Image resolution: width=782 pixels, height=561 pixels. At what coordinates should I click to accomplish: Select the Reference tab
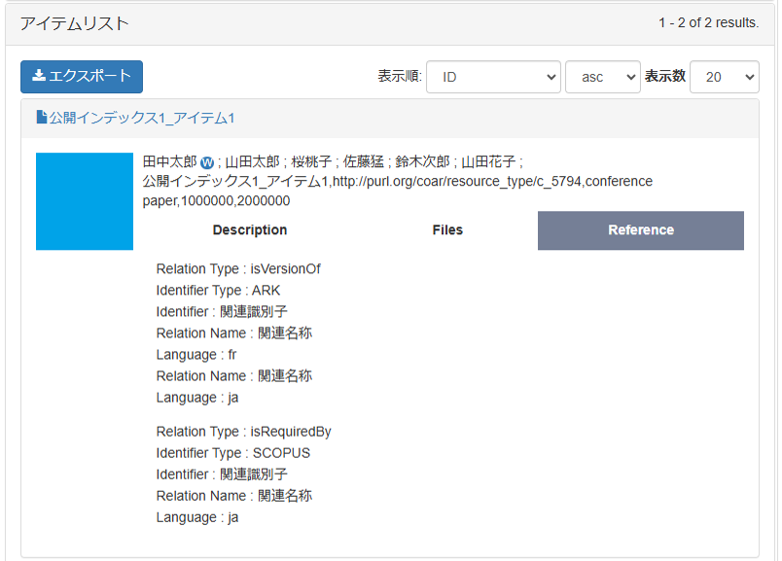[640, 230]
